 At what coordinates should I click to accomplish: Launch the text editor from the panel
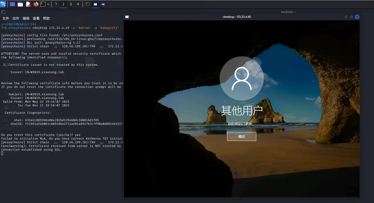pyautogui.click(x=28, y=4)
